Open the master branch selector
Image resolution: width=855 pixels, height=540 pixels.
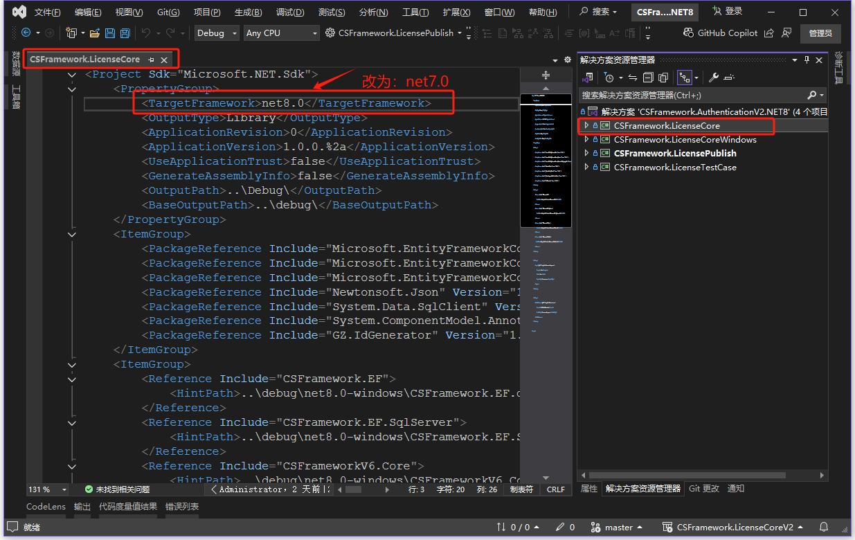[617, 528]
